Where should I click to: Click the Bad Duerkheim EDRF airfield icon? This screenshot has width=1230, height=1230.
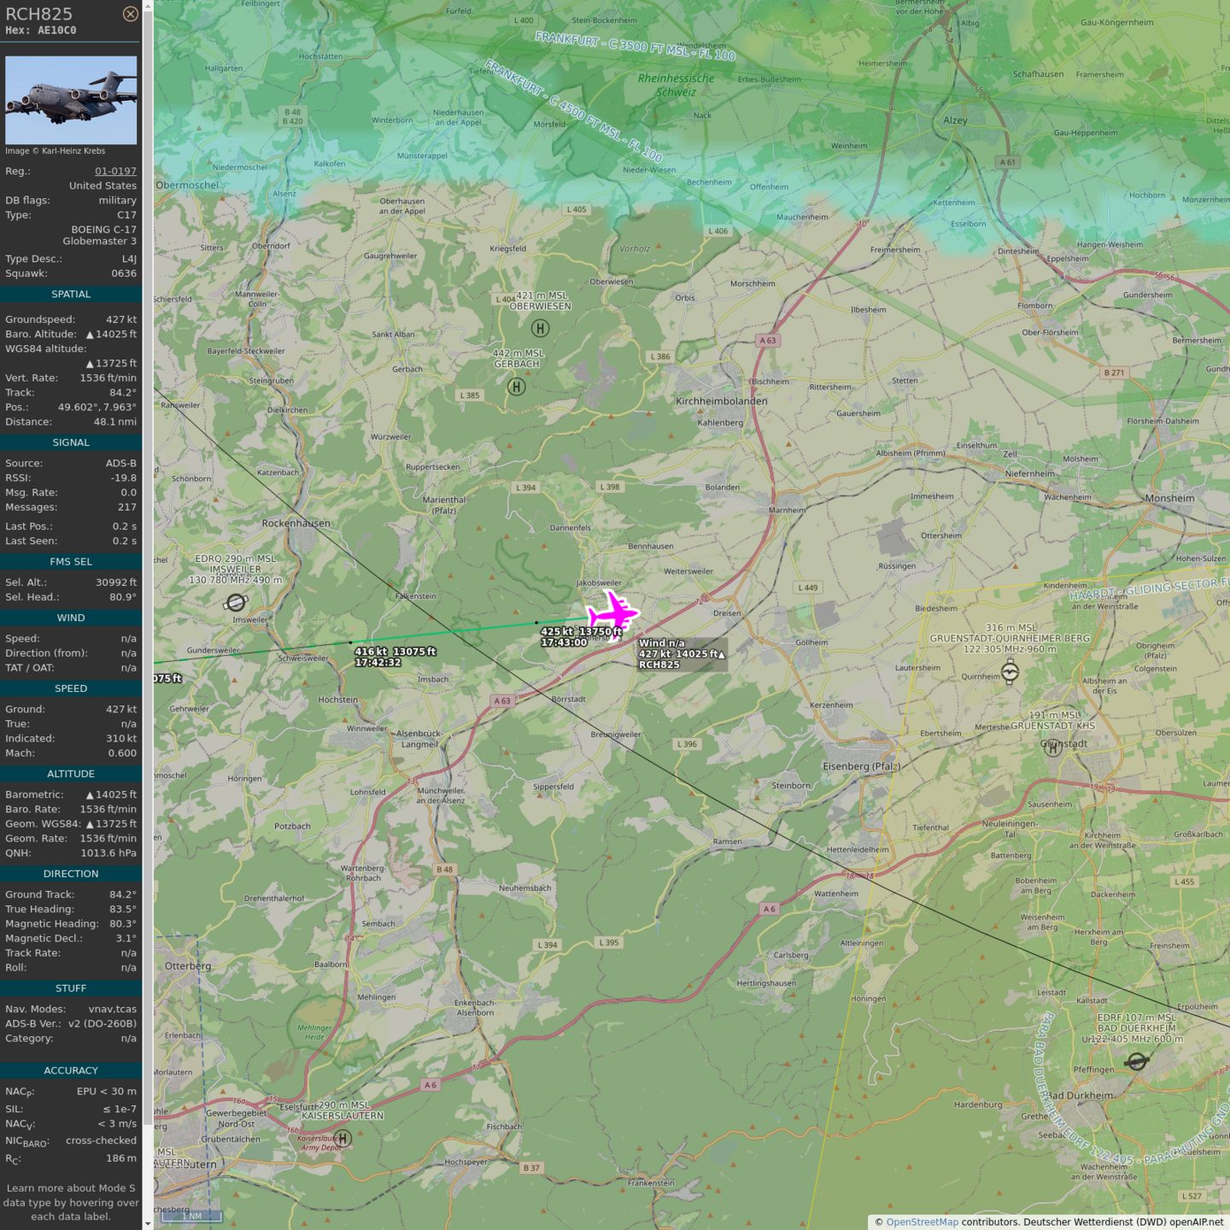(1136, 1062)
